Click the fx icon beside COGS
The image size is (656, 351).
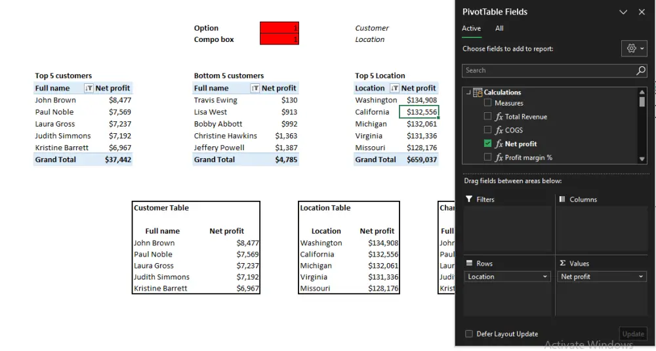click(499, 130)
